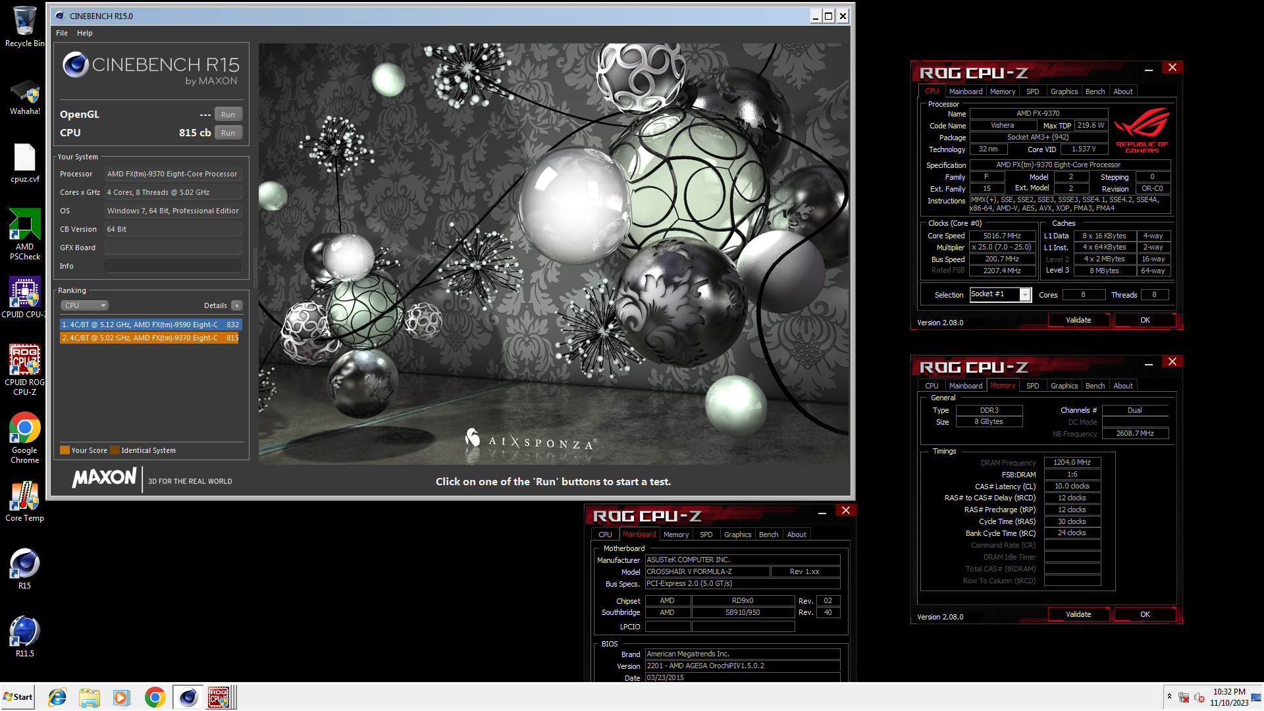
Task: Launch Cinebench R15 desktop shortcut
Action: click(24, 569)
